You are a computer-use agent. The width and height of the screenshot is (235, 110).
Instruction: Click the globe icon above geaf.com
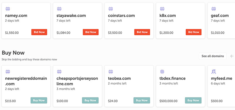click(214, 9)
